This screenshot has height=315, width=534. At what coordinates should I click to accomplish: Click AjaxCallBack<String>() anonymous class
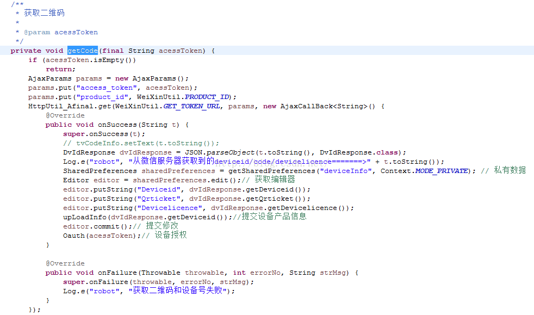pyautogui.click(x=327, y=106)
